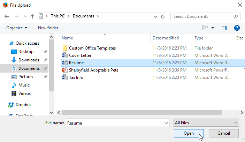This screenshot has width=245, height=142.
Task: Open the Custom Office Templates folder
Action: [x=92, y=48]
